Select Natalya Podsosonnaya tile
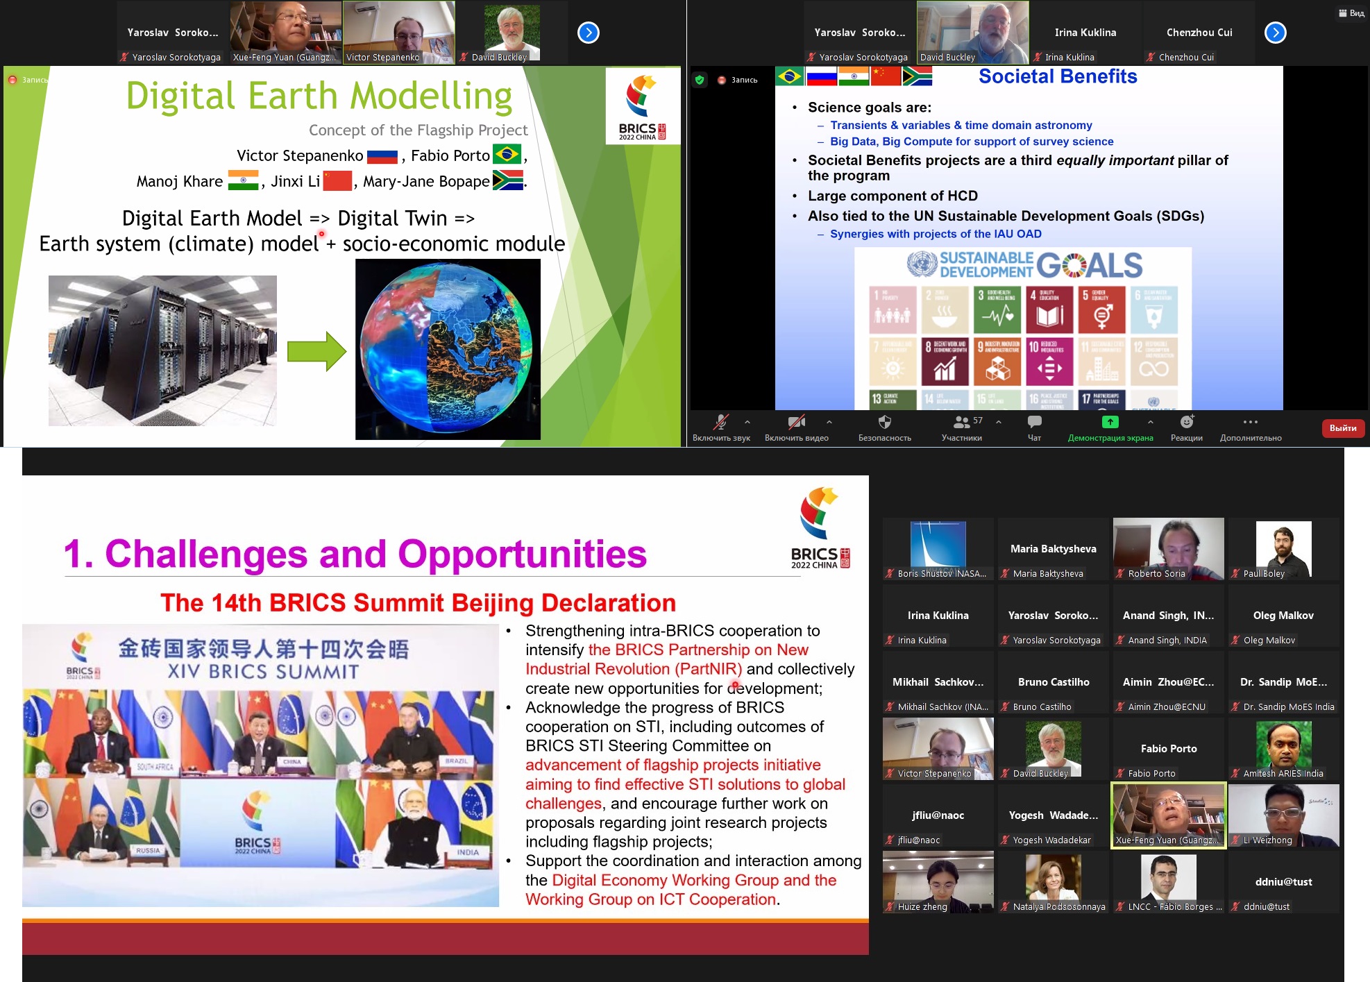1370x982 pixels. 1054,881
